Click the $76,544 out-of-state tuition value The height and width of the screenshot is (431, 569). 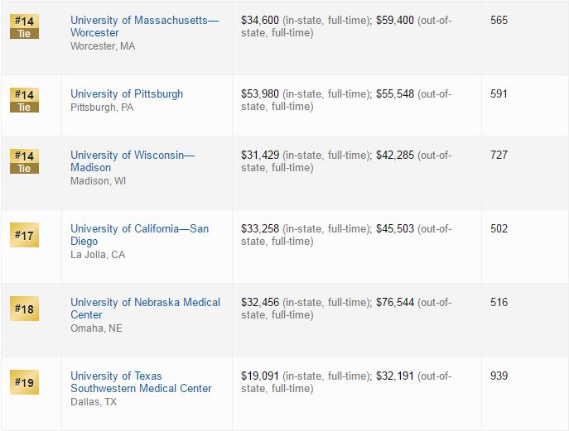click(x=395, y=302)
